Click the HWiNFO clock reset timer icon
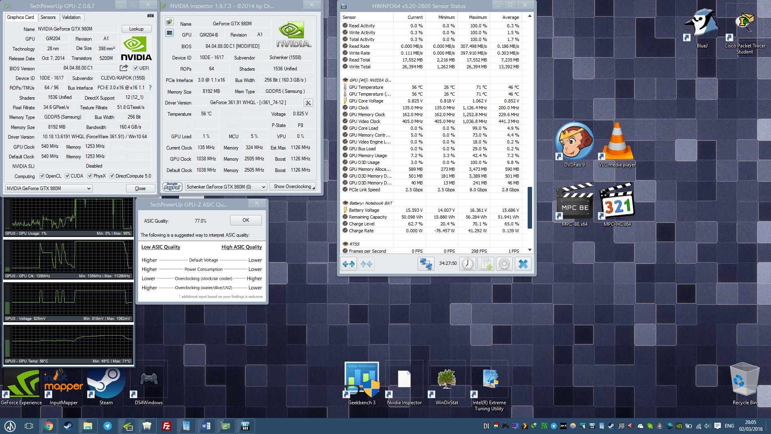771x434 pixels. pyautogui.click(x=467, y=264)
